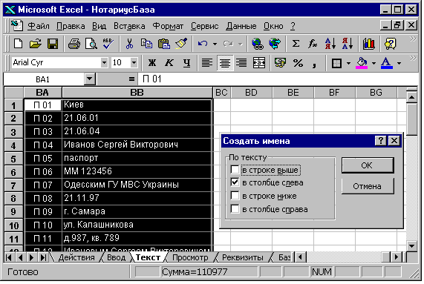
Task: Uncheck 'в столбце слева' checkbox
Action: point(235,182)
